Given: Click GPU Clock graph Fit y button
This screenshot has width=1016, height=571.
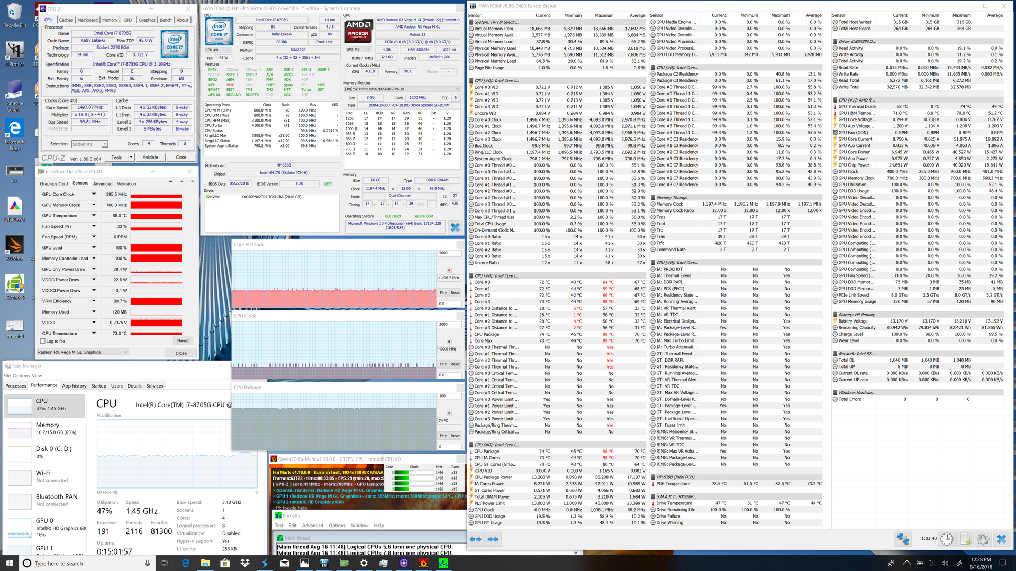Looking at the screenshot, I should (x=443, y=364).
